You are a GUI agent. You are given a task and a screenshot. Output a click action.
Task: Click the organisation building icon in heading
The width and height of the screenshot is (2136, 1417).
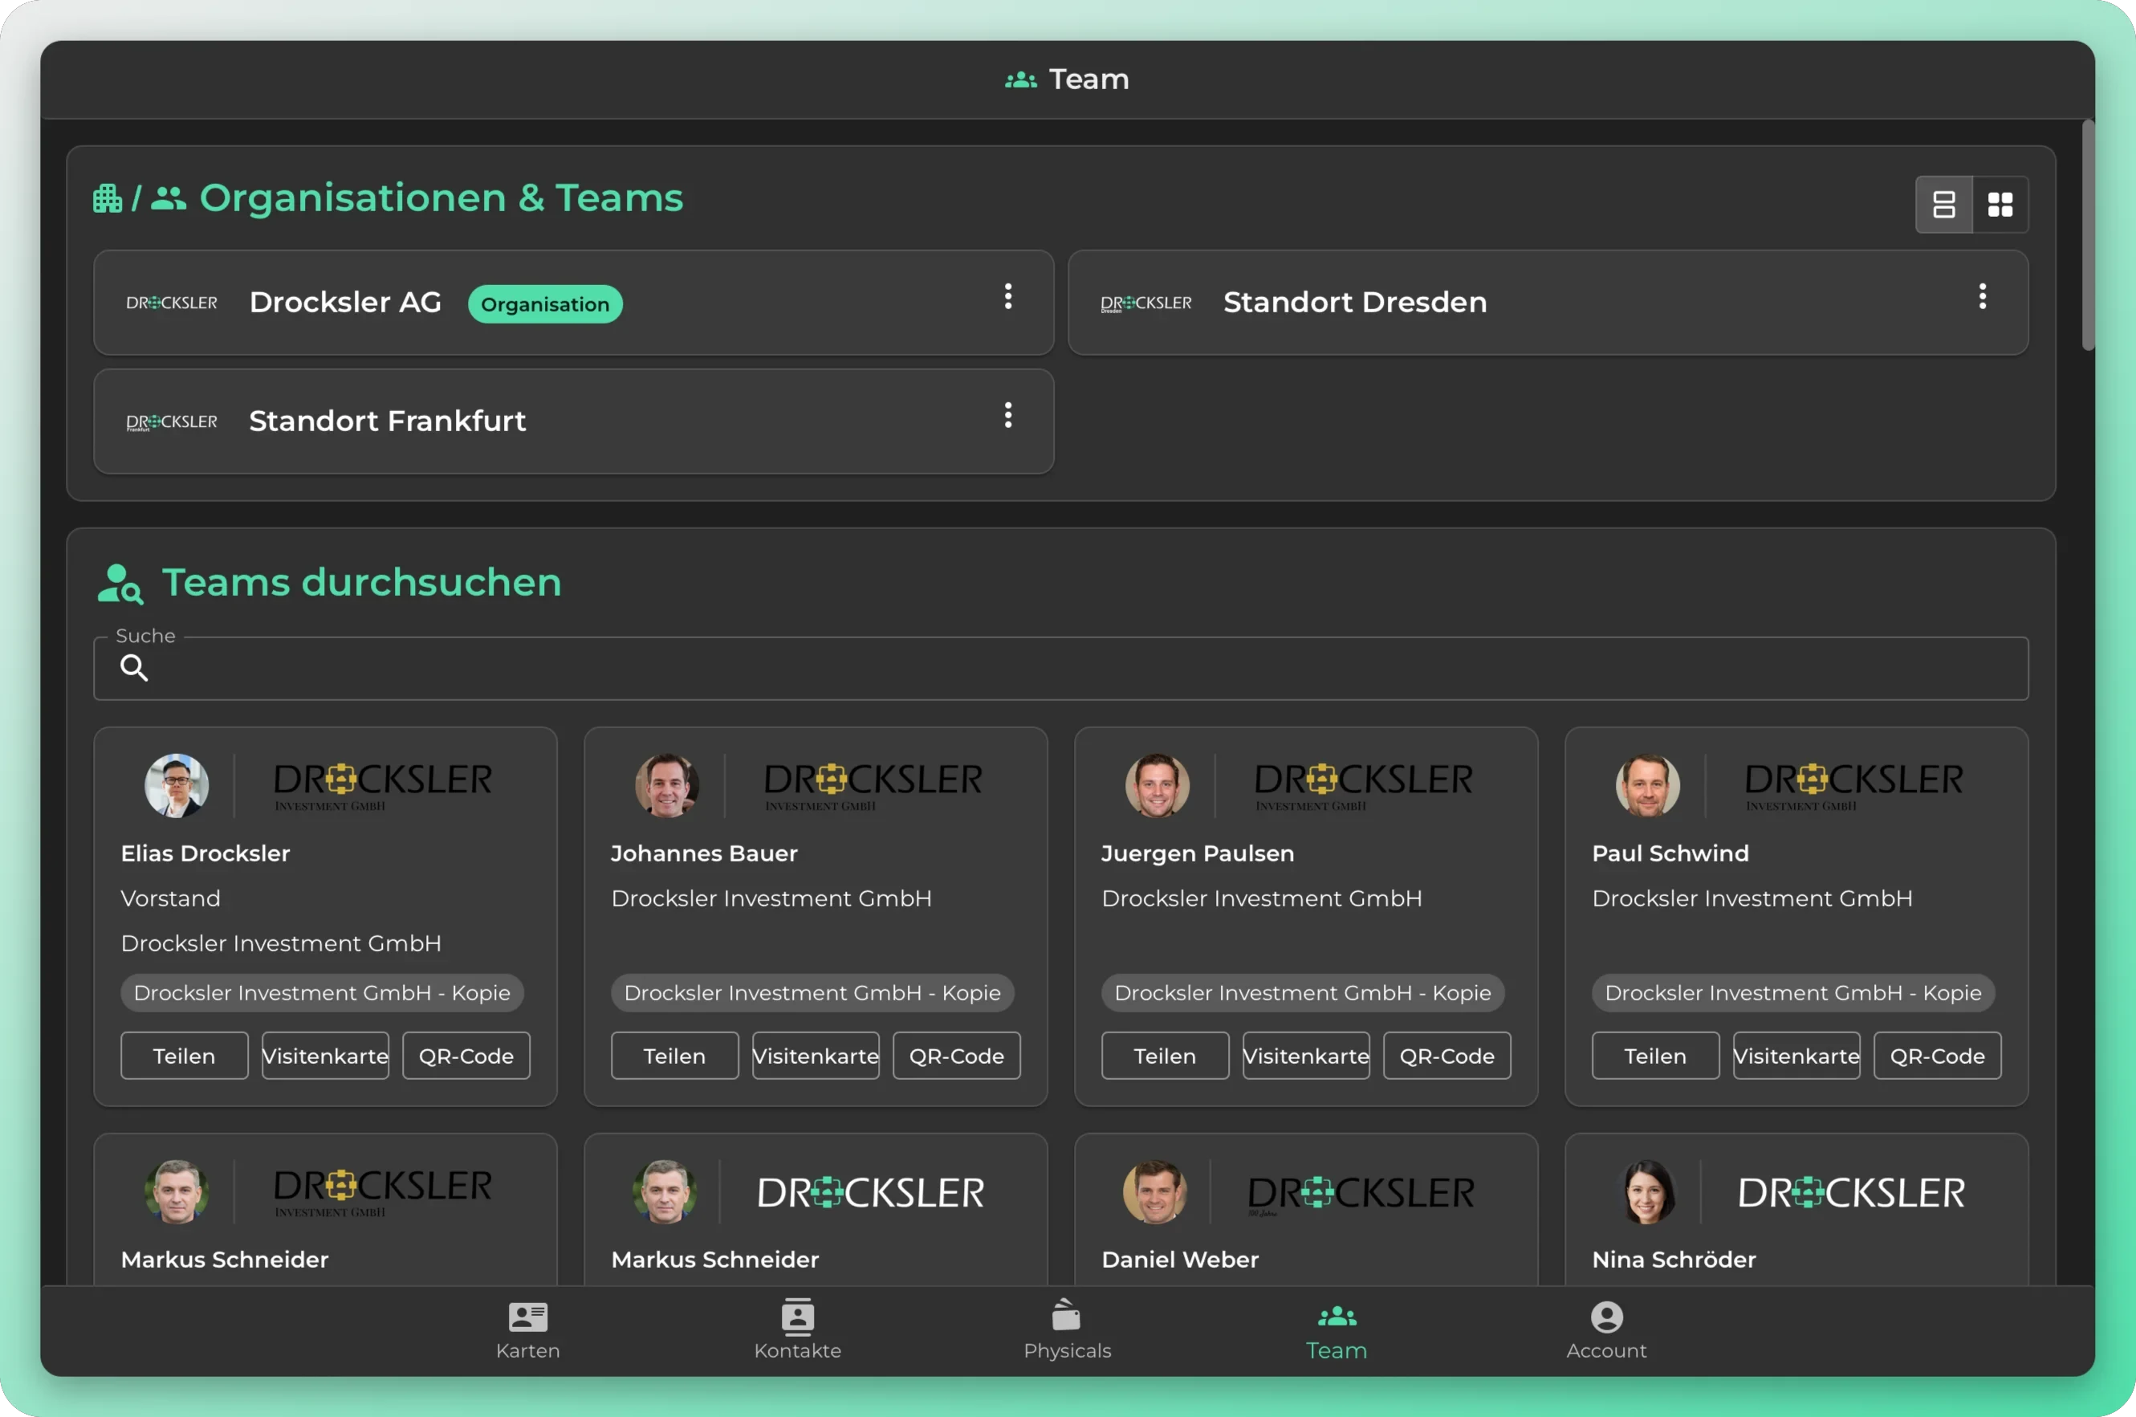point(108,198)
